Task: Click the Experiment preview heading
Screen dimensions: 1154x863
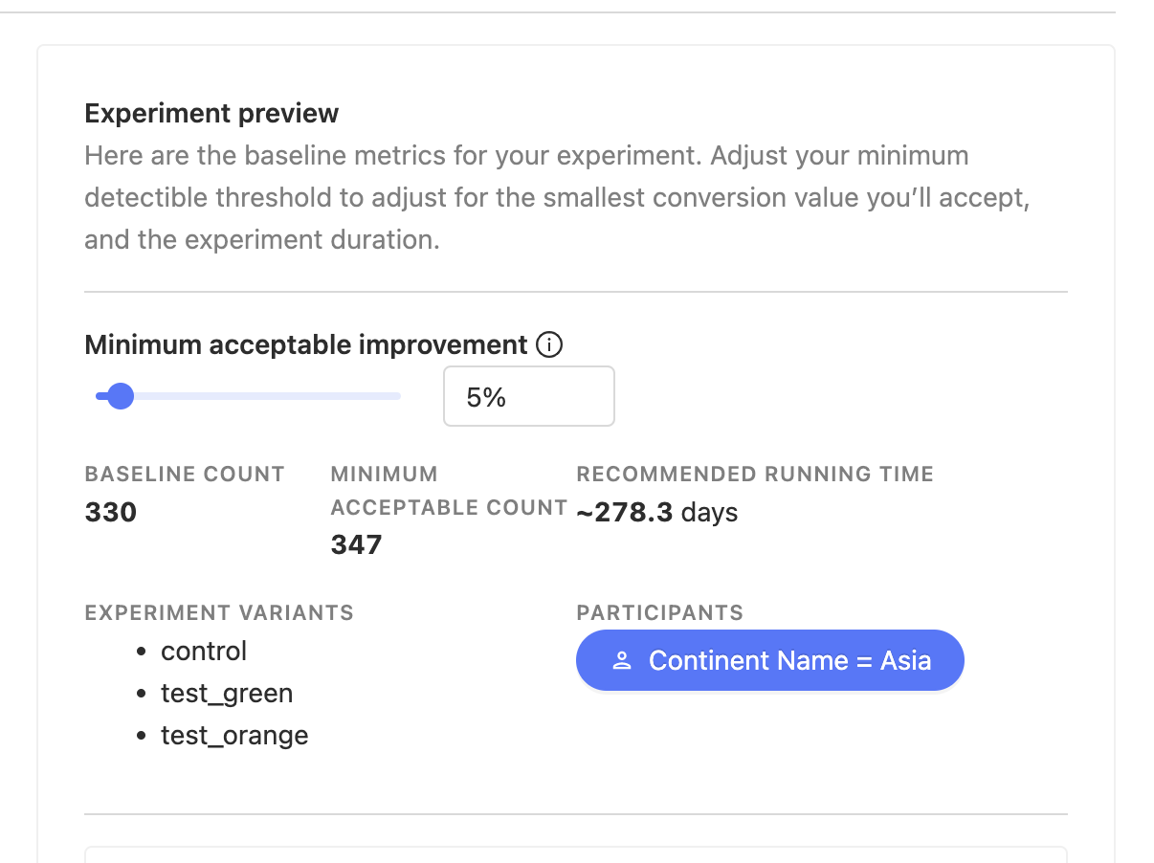Action: coord(211,113)
